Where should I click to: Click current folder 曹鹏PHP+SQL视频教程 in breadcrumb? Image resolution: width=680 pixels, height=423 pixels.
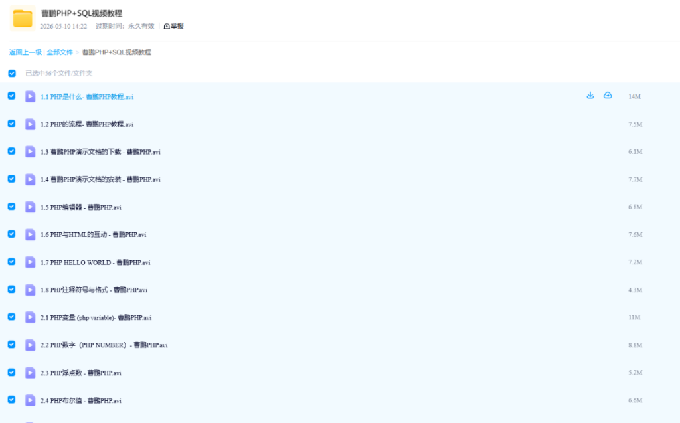[117, 52]
